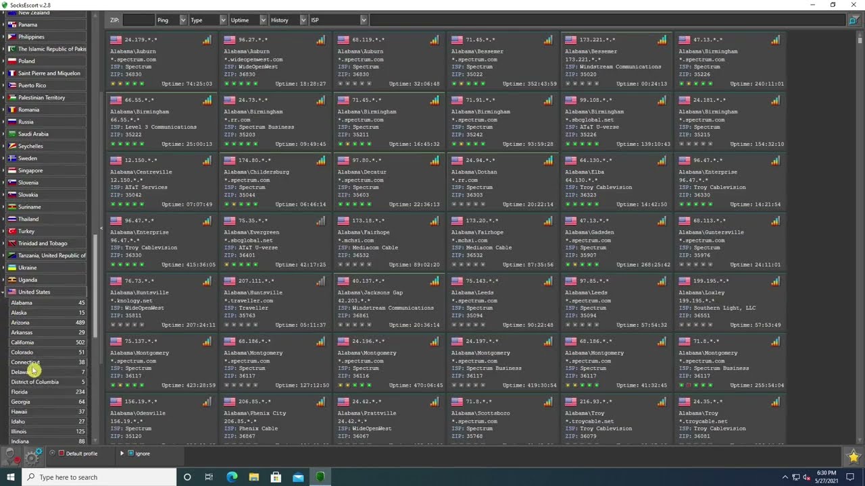Expand the Thailand country node
865x486 pixels.
click(x=3, y=219)
